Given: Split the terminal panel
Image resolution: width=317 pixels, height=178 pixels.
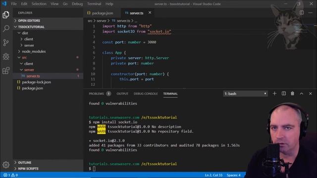Looking at the screenshot, I should (284, 93).
